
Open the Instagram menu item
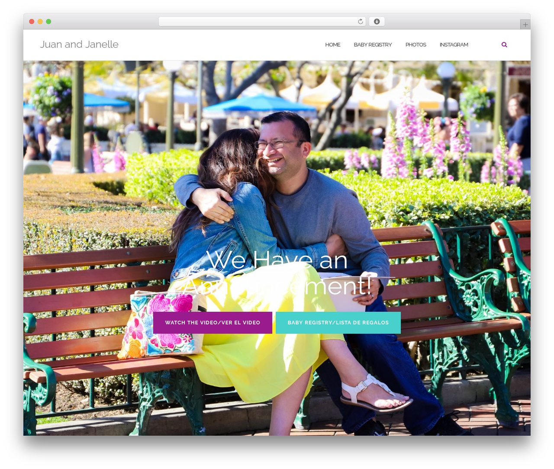454,45
